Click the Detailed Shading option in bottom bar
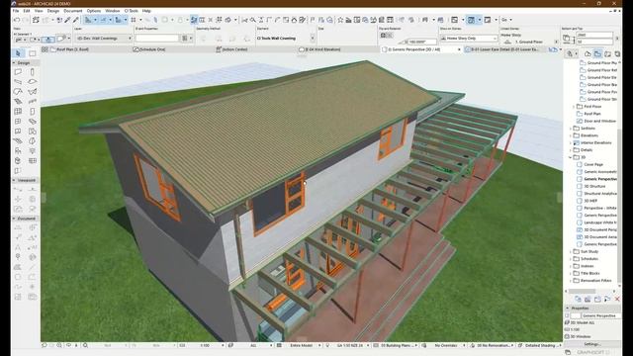The image size is (633, 356). click(x=540, y=345)
